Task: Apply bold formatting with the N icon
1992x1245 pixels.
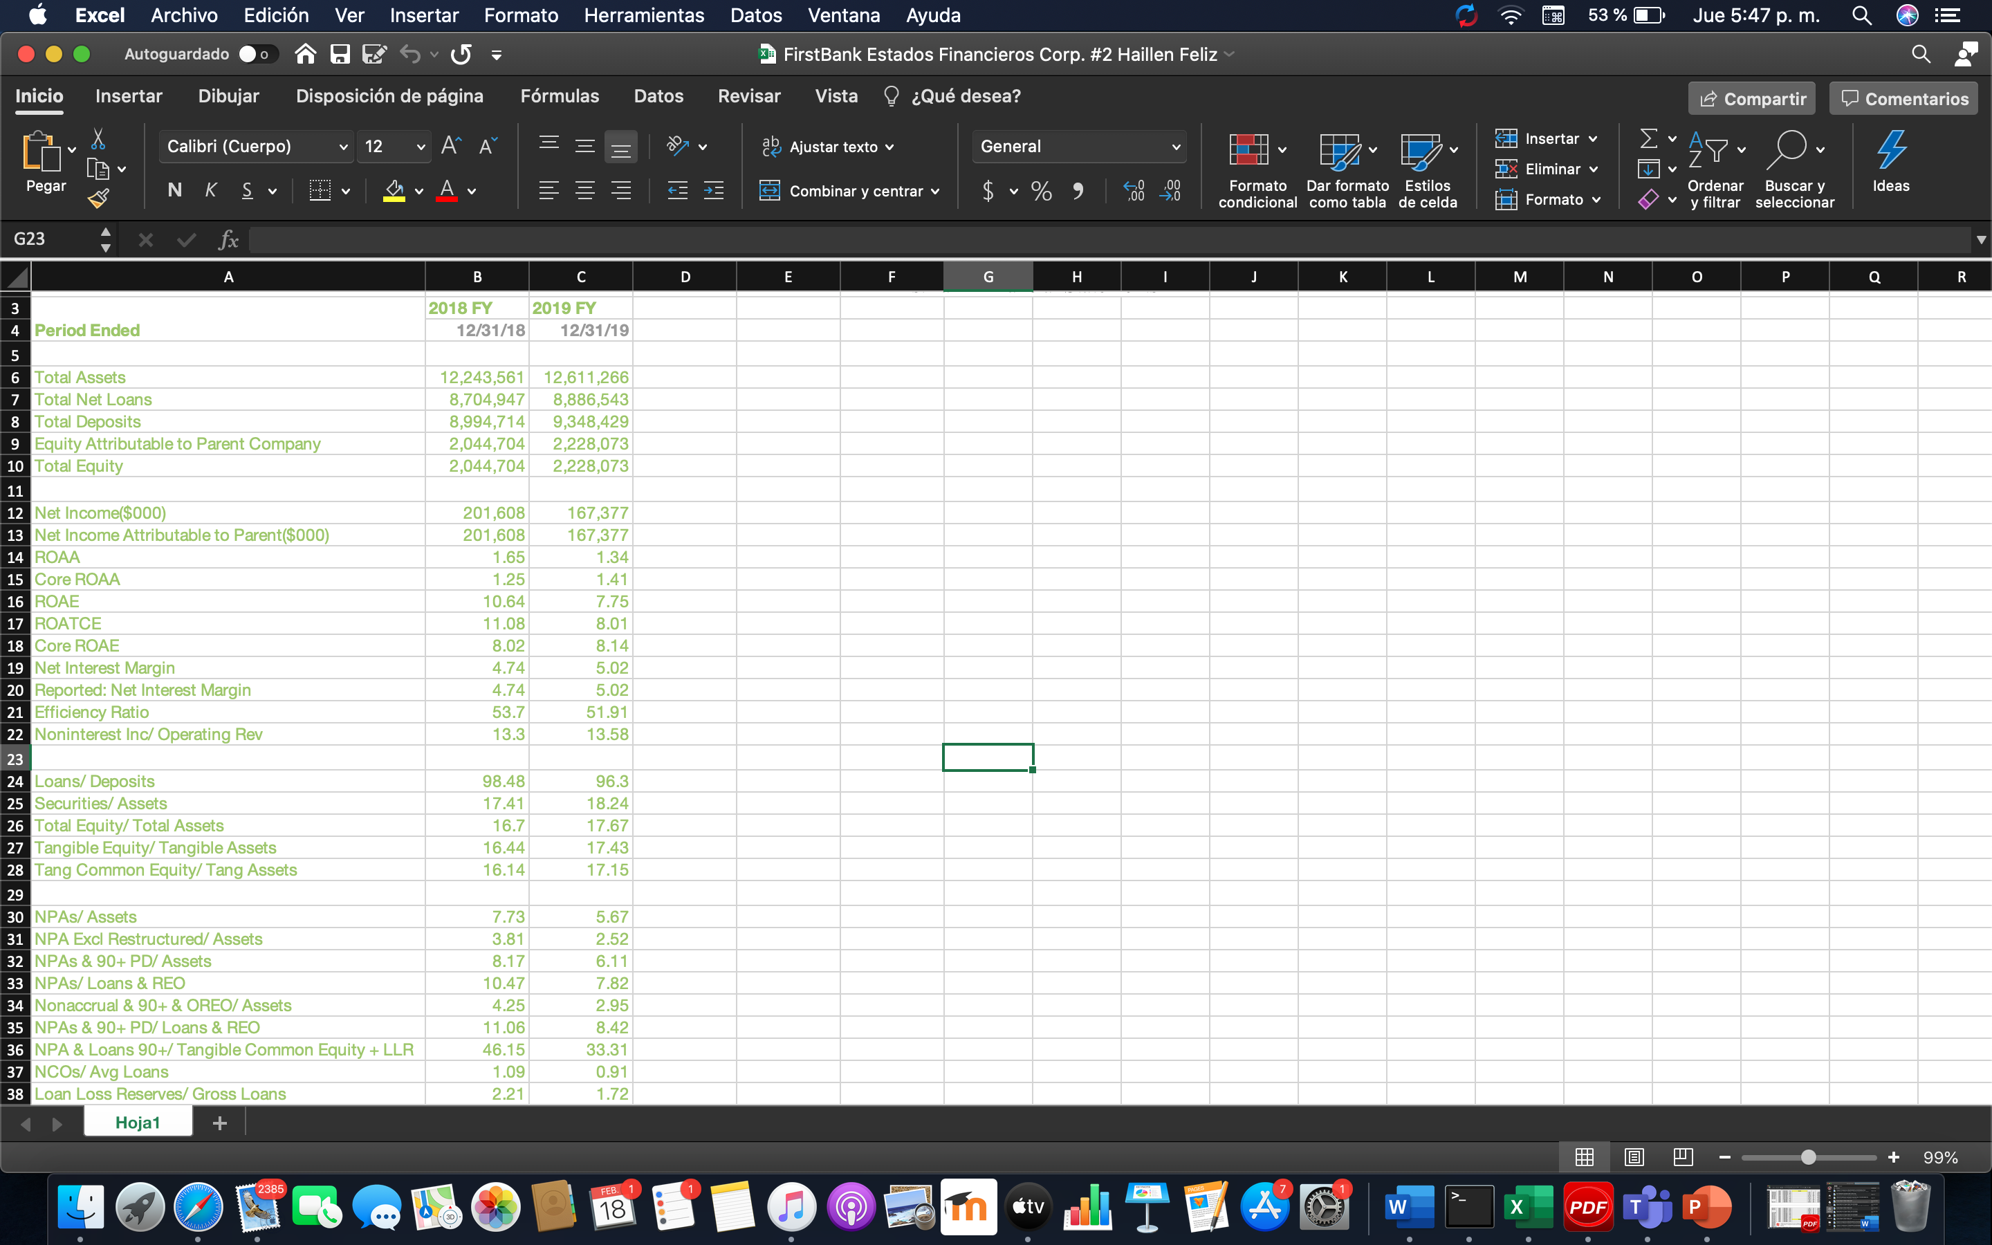Action: [174, 190]
